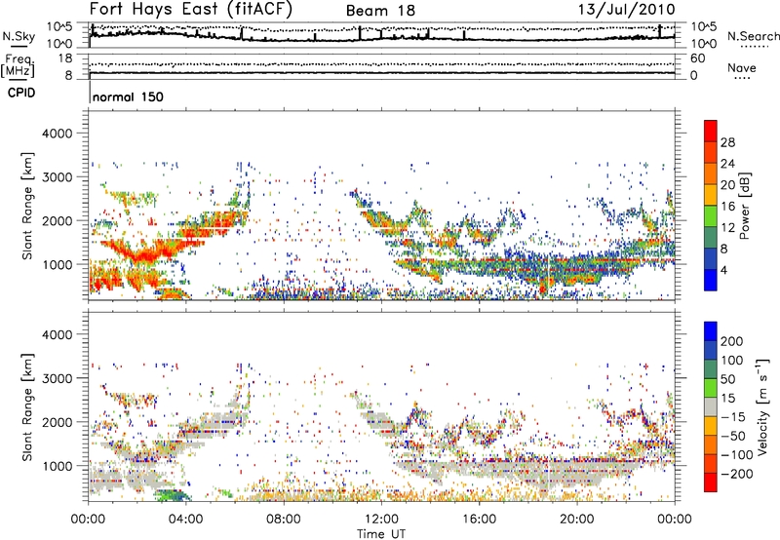Pick the red bottom segment of Velocity colorbar
Image resolution: width=780 pixels, height=540 pixels.
pos(711,482)
